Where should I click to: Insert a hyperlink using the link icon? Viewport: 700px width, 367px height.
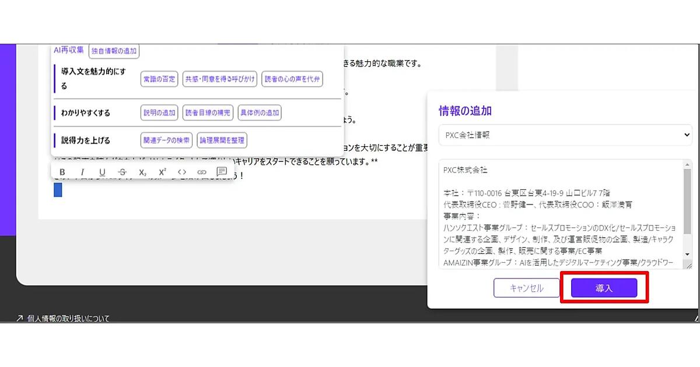coord(202,172)
